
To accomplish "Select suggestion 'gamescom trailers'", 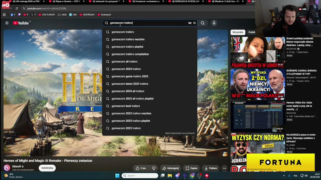I will (150, 32).
